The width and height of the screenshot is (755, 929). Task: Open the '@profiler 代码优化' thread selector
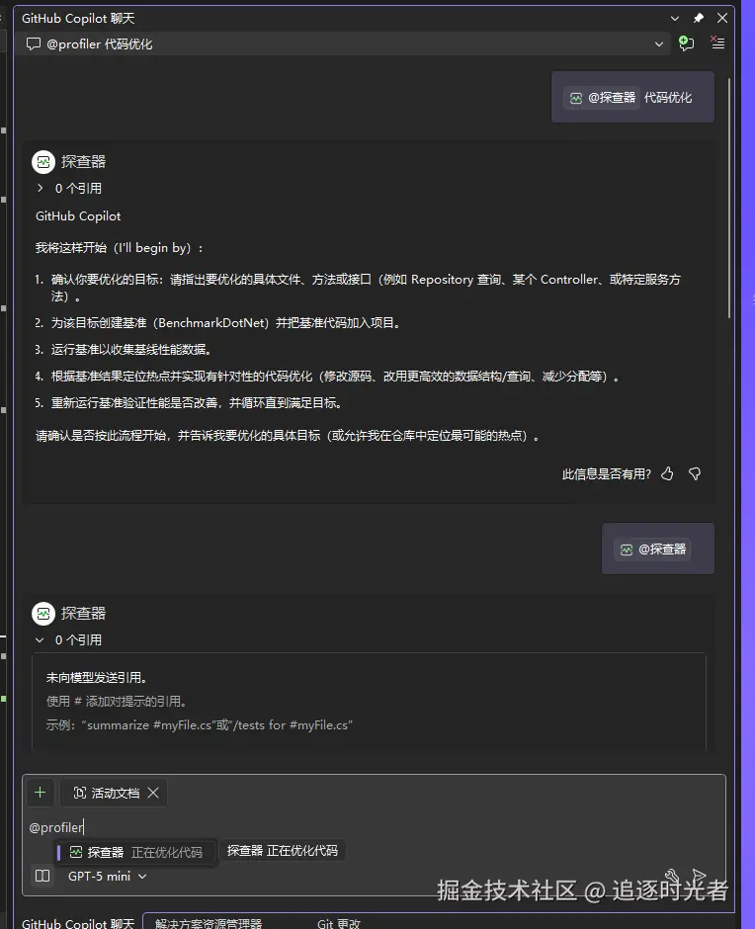pyautogui.click(x=344, y=43)
